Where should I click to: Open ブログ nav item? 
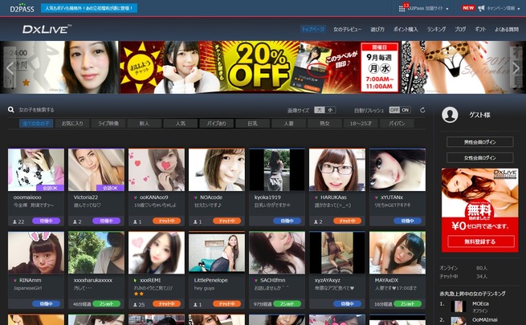click(460, 30)
